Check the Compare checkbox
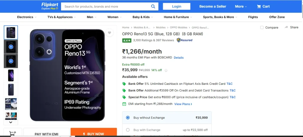Viewport: 303px width, 137px height. click(262, 27)
